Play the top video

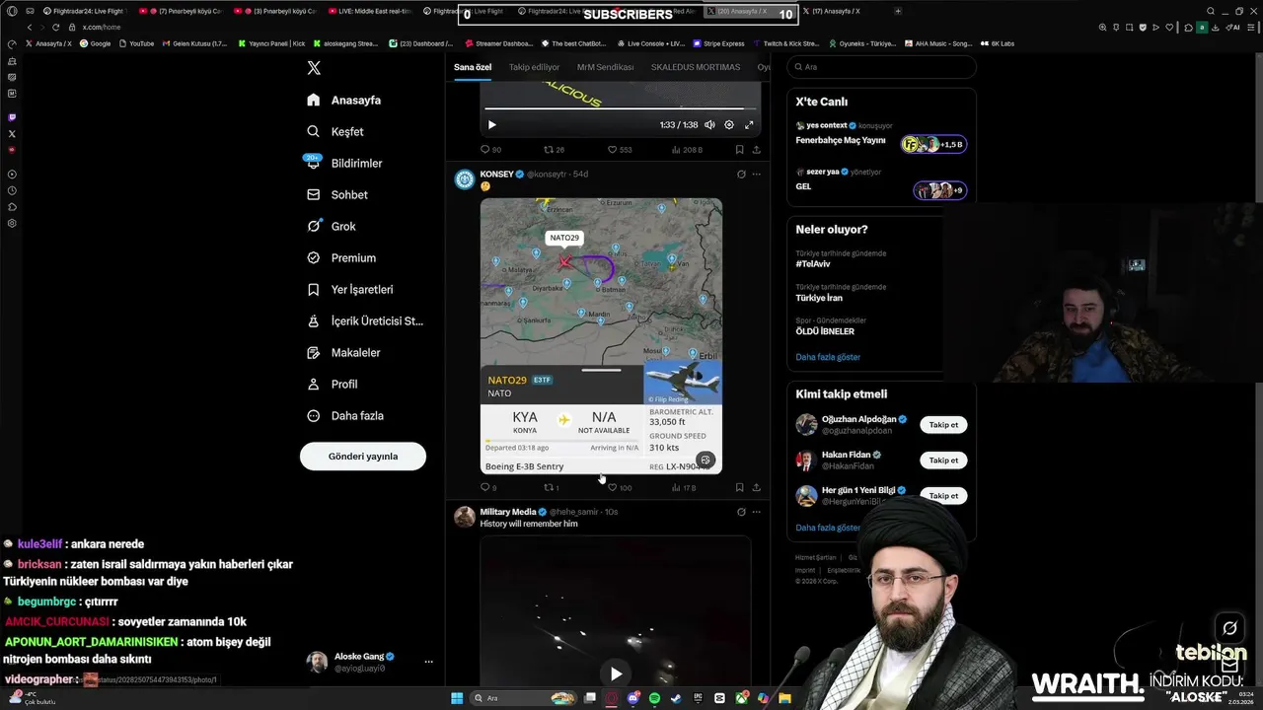(x=492, y=124)
